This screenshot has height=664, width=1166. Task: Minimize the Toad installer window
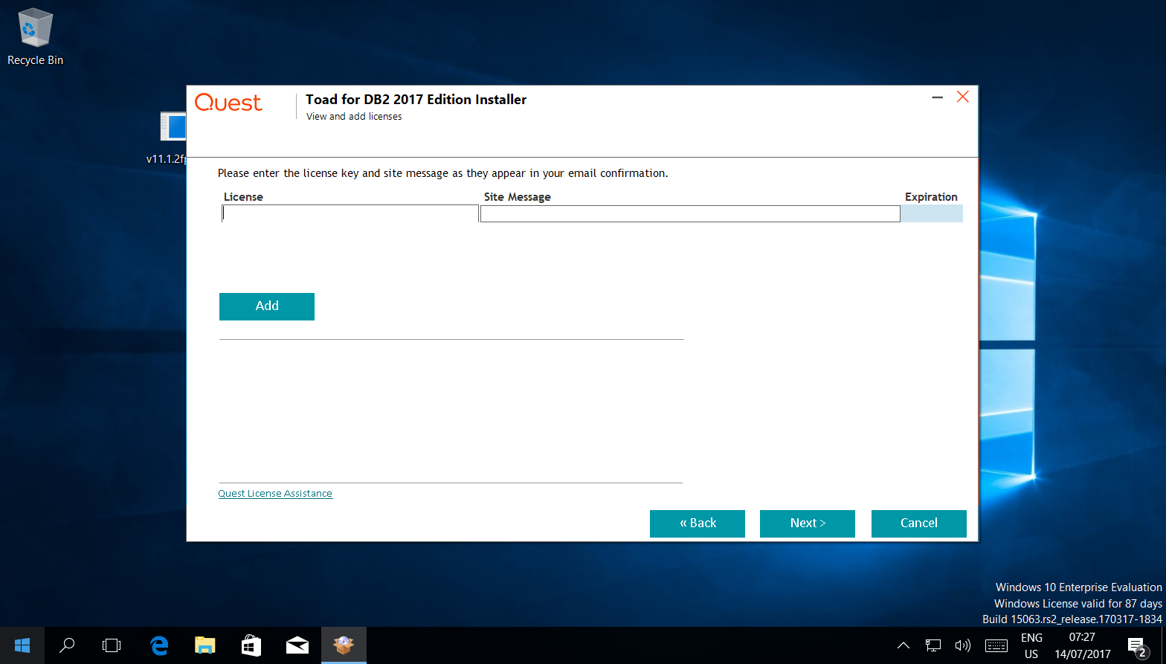point(938,97)
